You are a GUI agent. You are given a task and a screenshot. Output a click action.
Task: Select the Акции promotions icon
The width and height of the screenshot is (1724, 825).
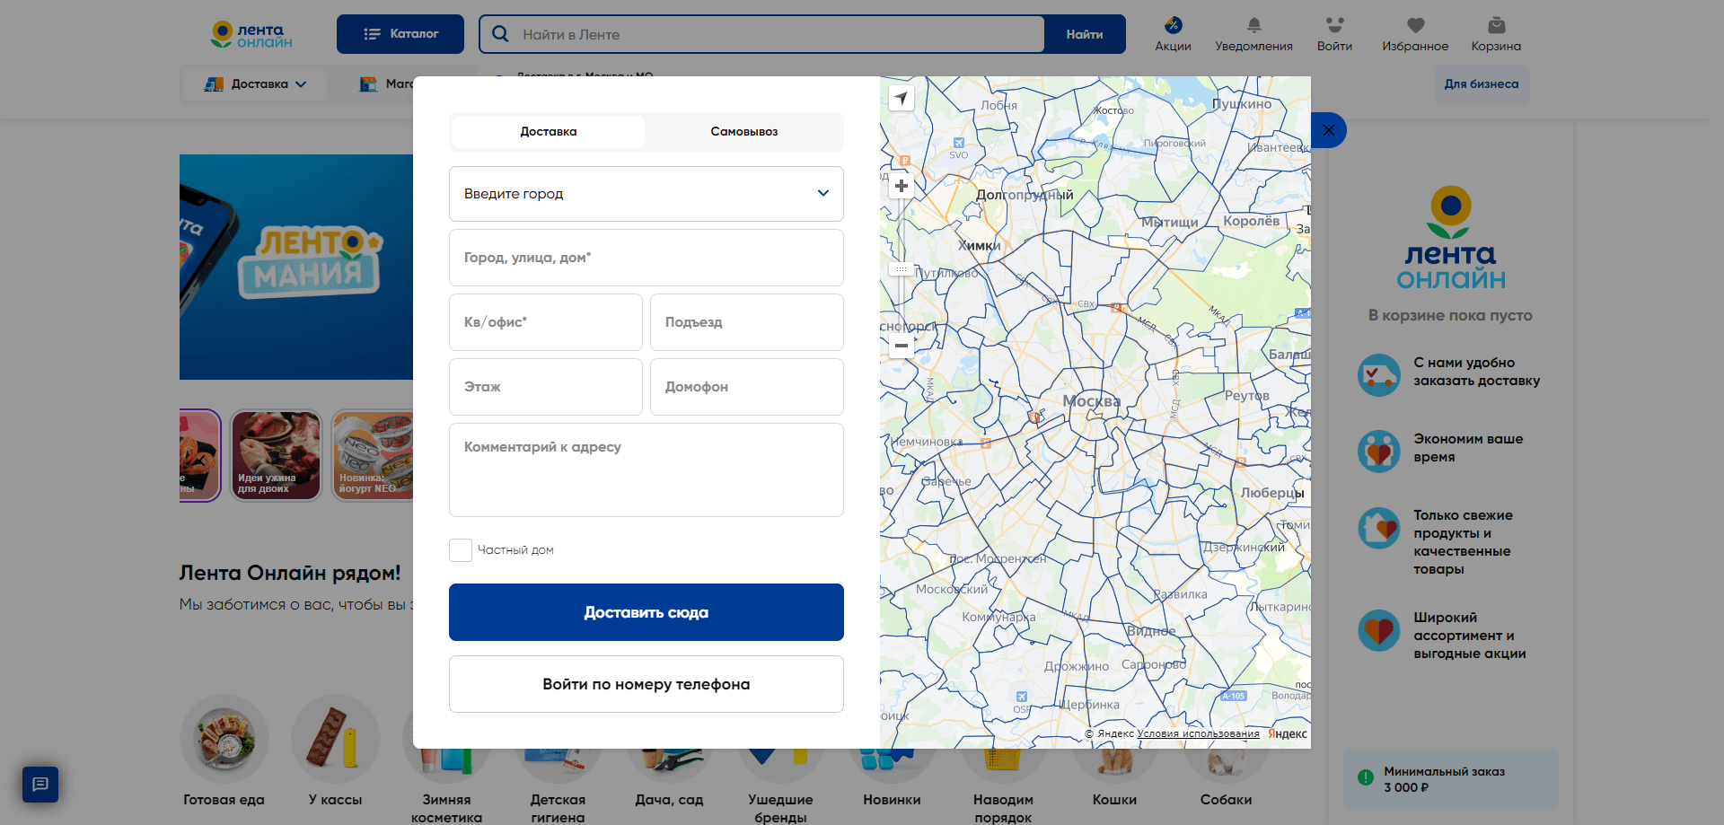(1172, 27)
